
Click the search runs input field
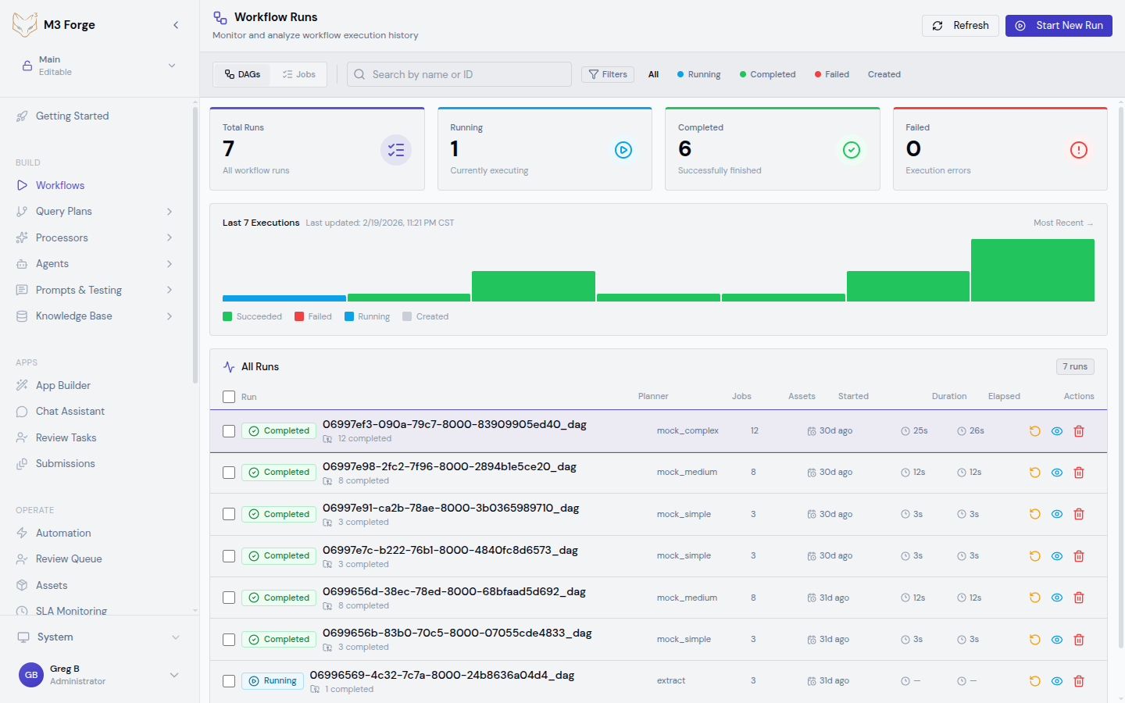[459, 74]
